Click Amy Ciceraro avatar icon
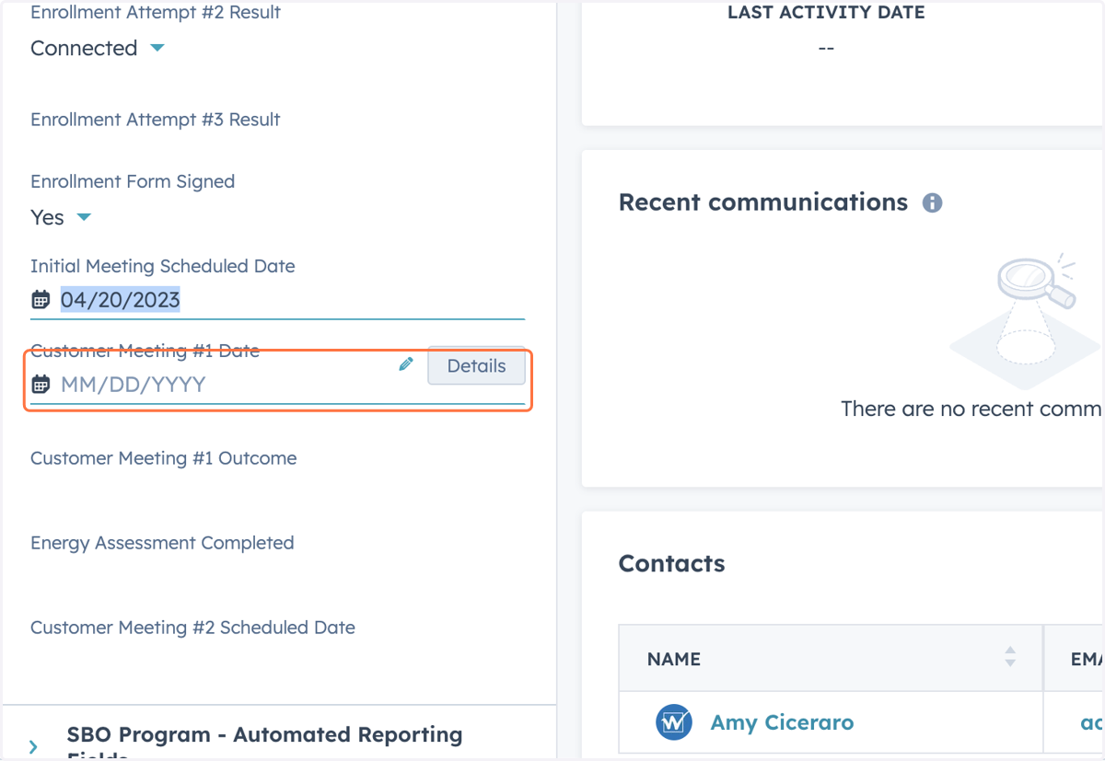Viewport: 1105px width, 761px height. [x=674, y=722]
